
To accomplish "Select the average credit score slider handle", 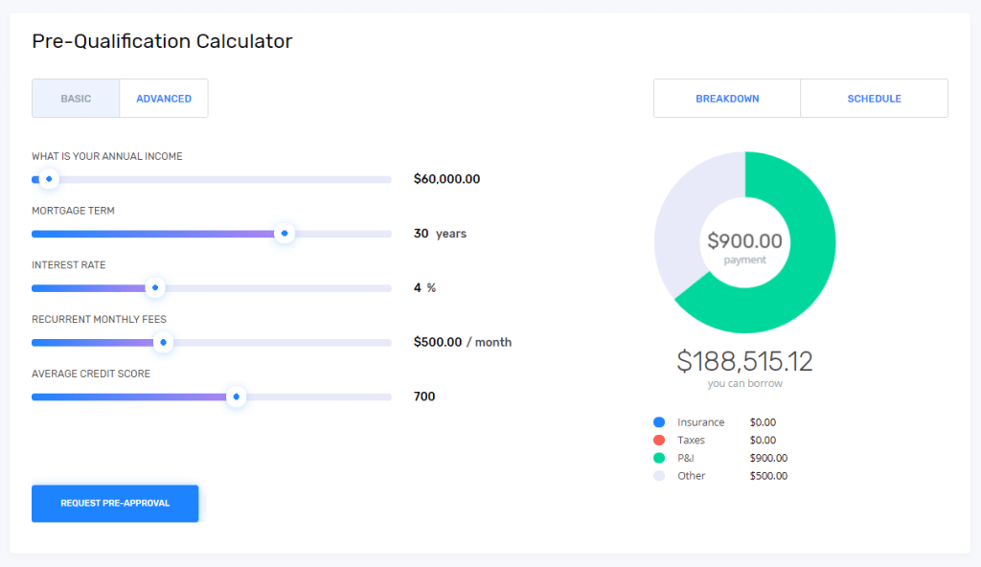I will pos(237,397).
